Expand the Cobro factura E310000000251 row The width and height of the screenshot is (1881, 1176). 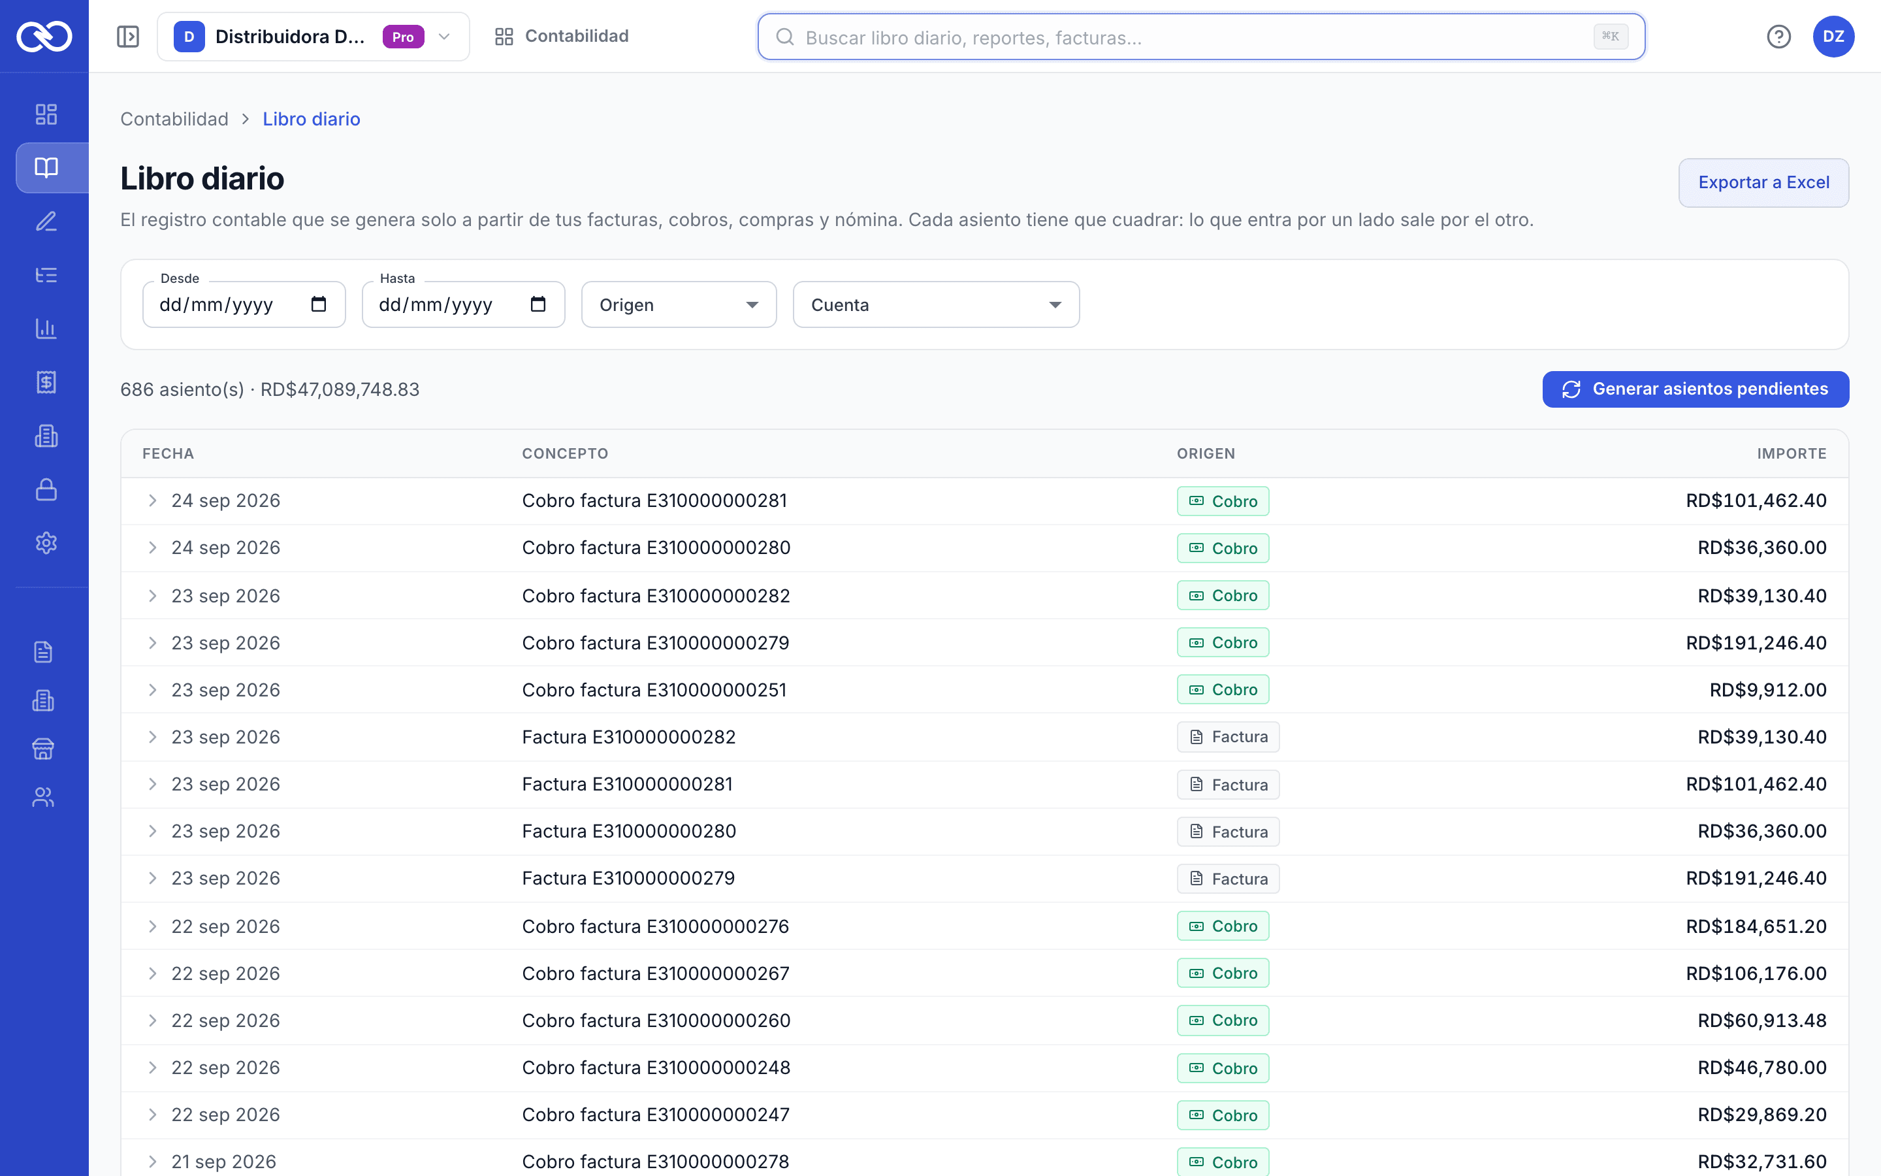coord(152,690)
